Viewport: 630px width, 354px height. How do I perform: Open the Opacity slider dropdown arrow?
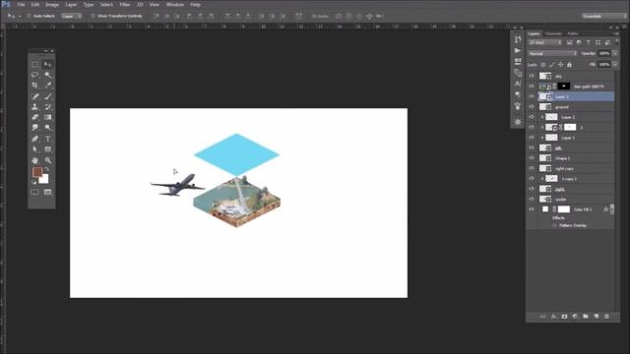614,53
